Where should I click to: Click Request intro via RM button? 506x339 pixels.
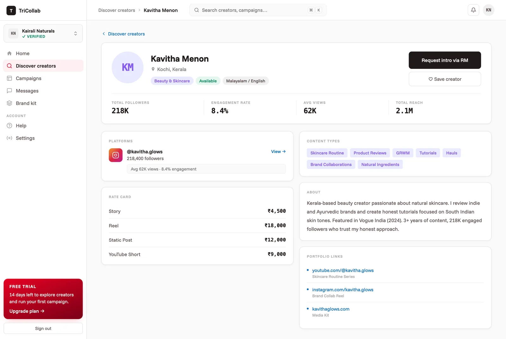(445, 60)
